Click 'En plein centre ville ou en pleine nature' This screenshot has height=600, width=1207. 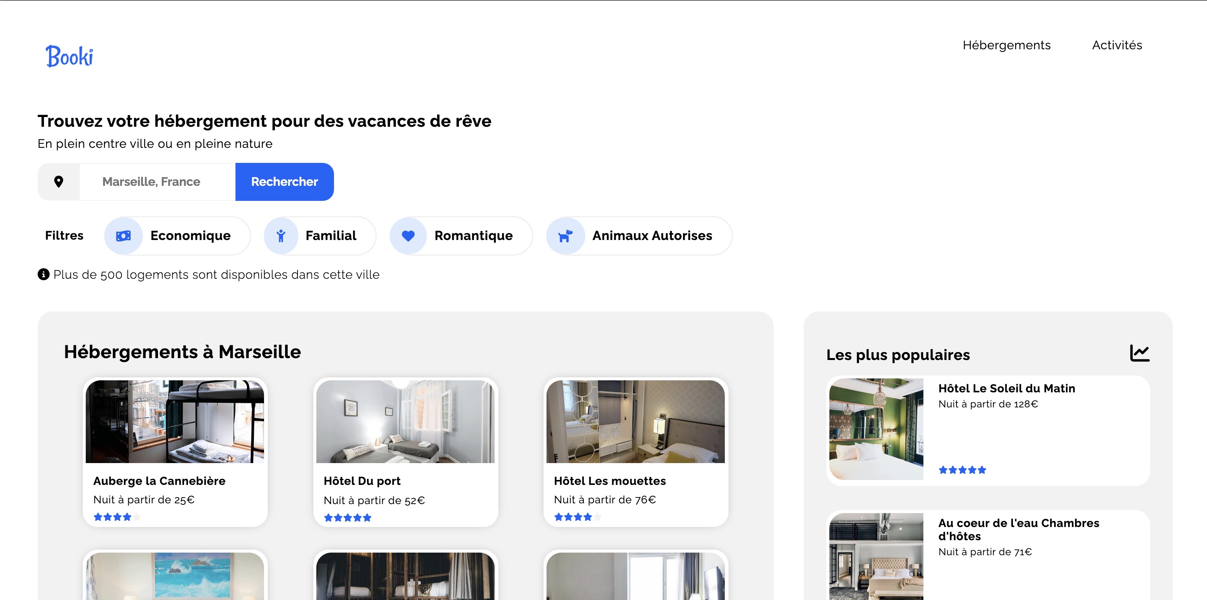click(x=155, y=143)
